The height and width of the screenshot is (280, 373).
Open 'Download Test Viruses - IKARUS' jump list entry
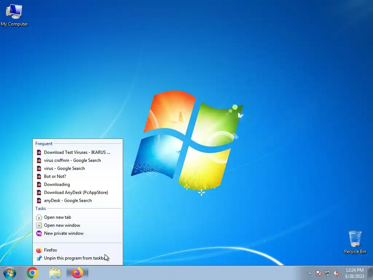[78, 152]
